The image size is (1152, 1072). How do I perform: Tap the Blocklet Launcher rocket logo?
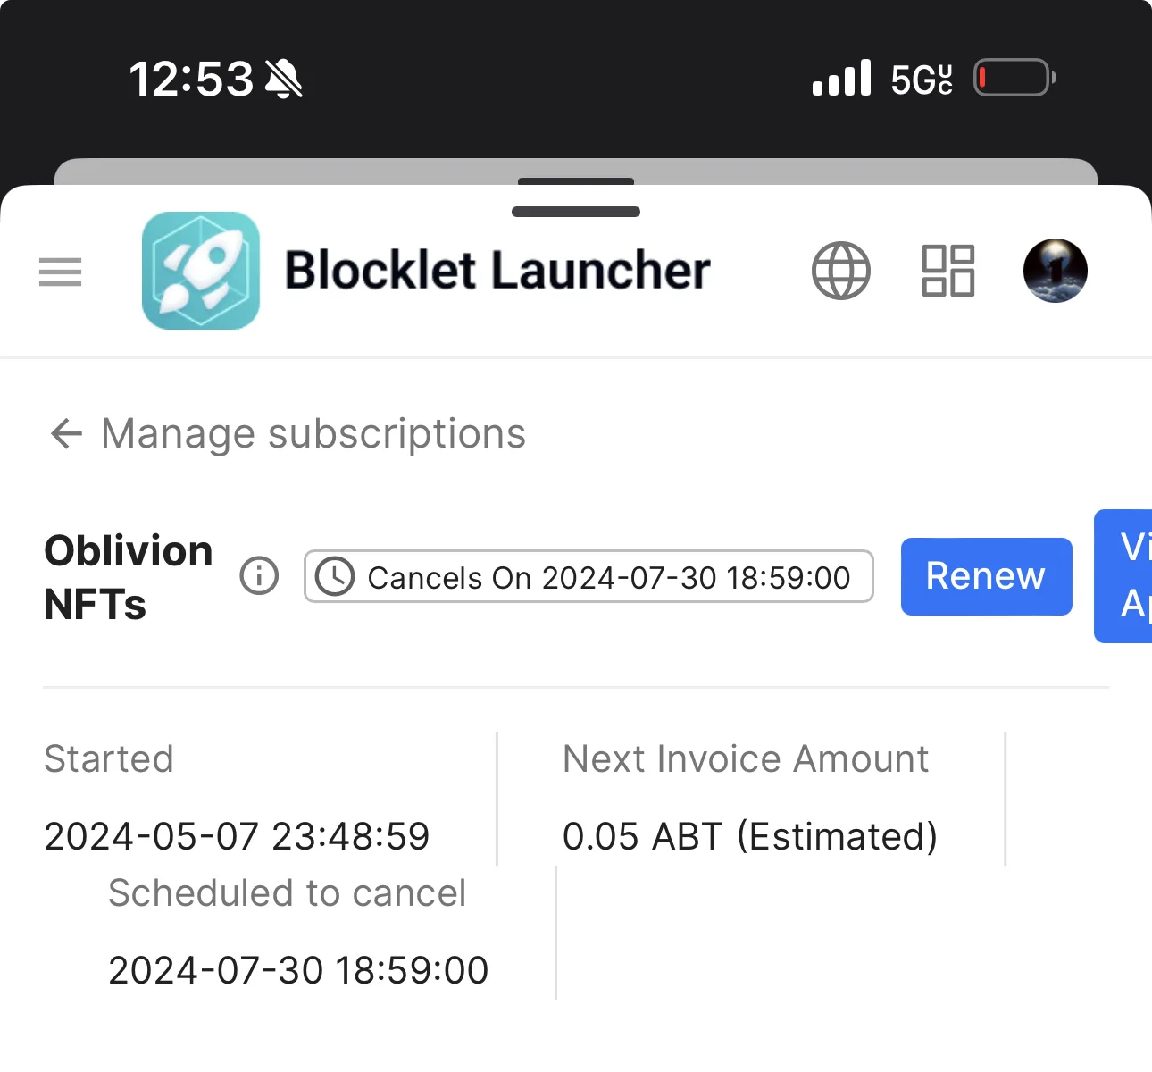tap(201, 271)
